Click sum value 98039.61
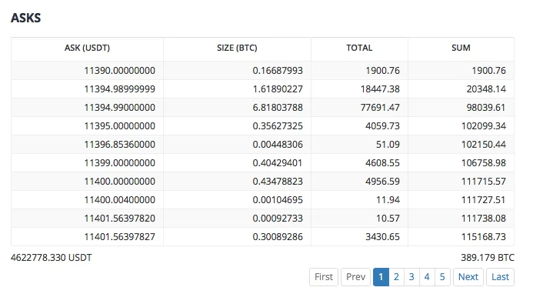This screenshot has height=294, width=533. click(486, 108)
